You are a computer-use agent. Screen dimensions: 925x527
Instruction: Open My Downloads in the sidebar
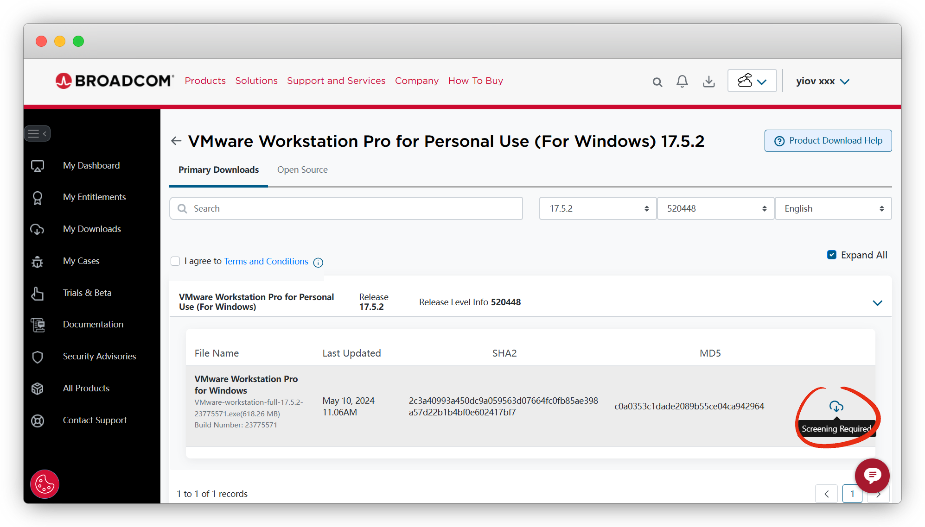[x=92, y=229]
